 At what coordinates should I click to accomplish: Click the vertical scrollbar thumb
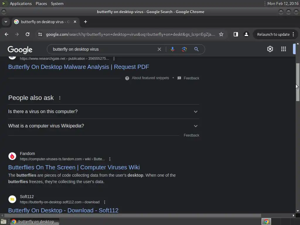[298, 82]
